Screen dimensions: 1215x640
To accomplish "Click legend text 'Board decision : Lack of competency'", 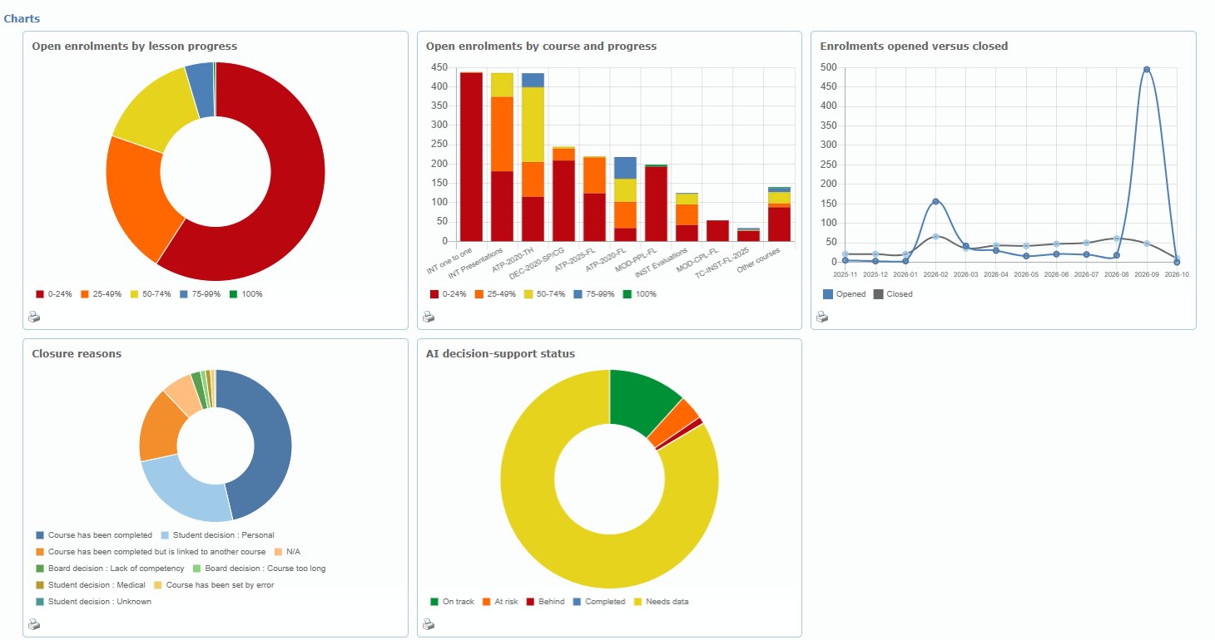I will 116,569.
